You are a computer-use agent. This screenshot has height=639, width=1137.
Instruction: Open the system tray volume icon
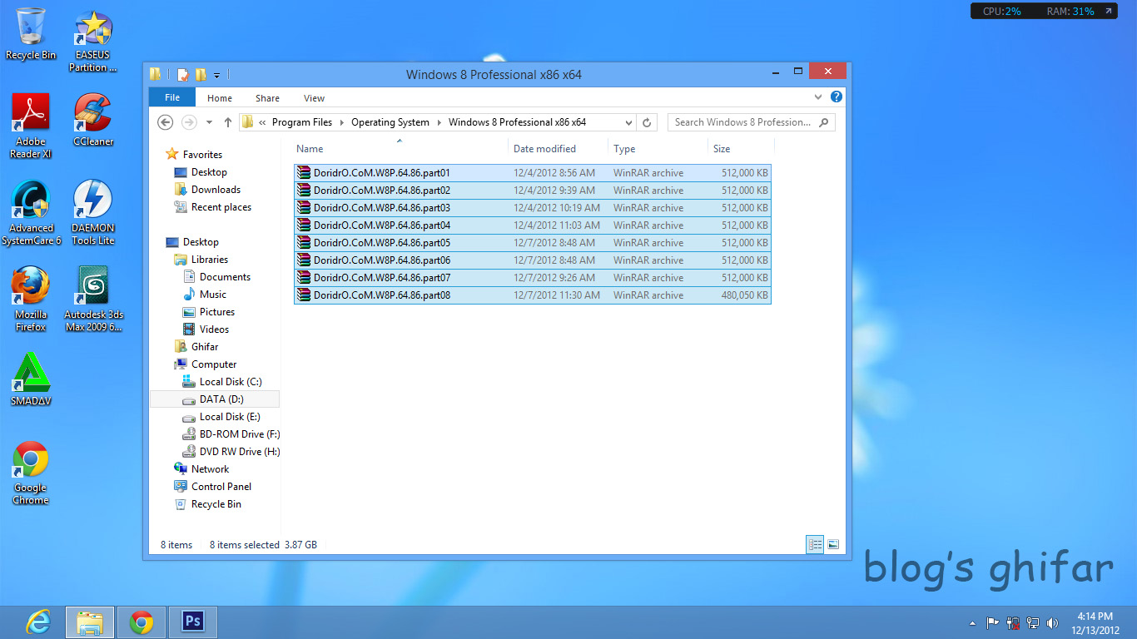coord(1053,622)
